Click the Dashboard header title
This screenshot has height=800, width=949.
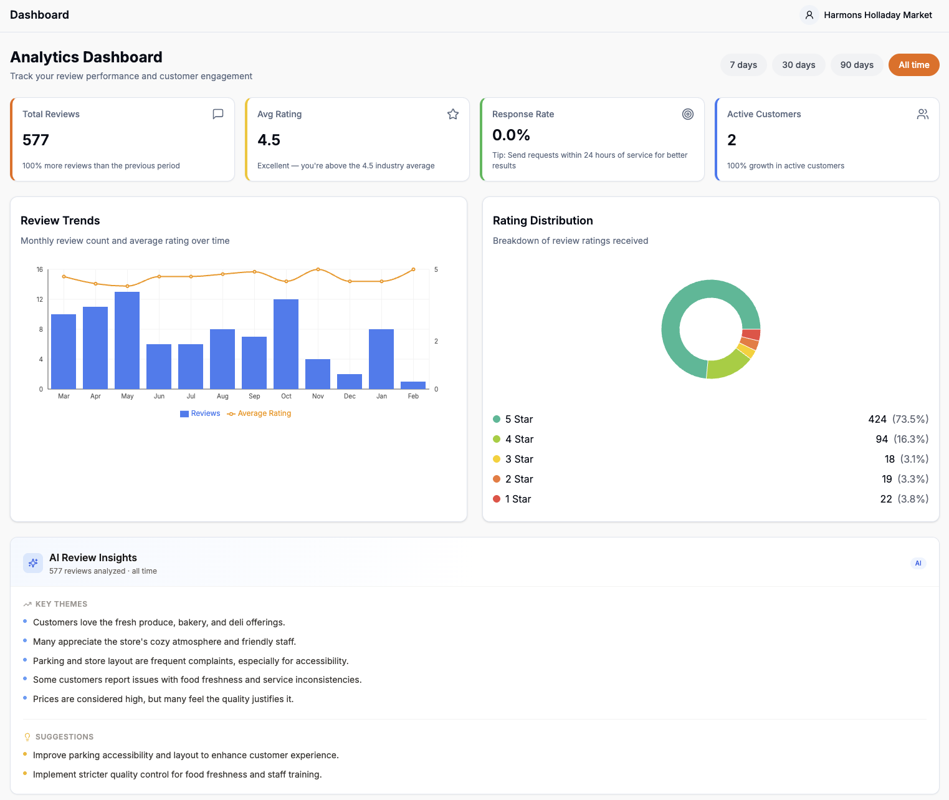[x=39, y=15]
